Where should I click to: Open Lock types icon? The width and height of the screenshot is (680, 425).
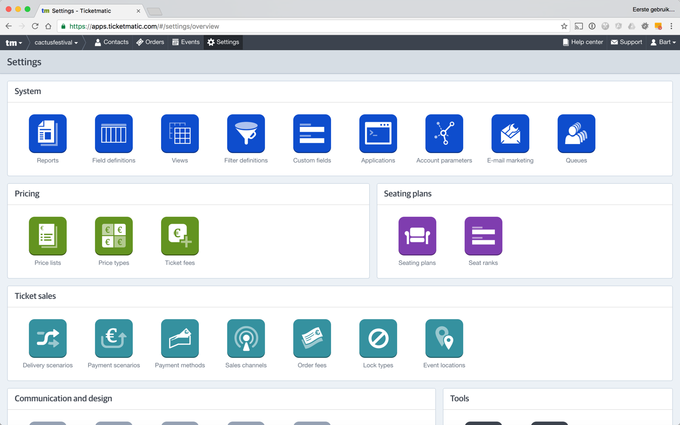tap(378, 339)
